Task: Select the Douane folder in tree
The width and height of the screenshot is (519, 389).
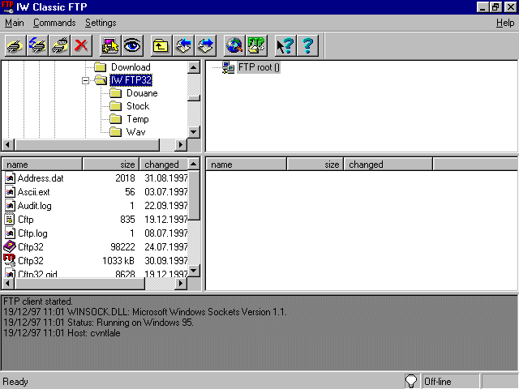Action: (x=141, y=93)
